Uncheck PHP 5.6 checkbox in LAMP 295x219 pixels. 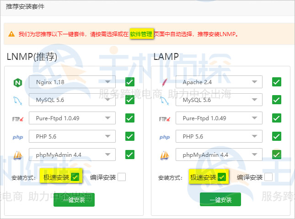point(277,136)
